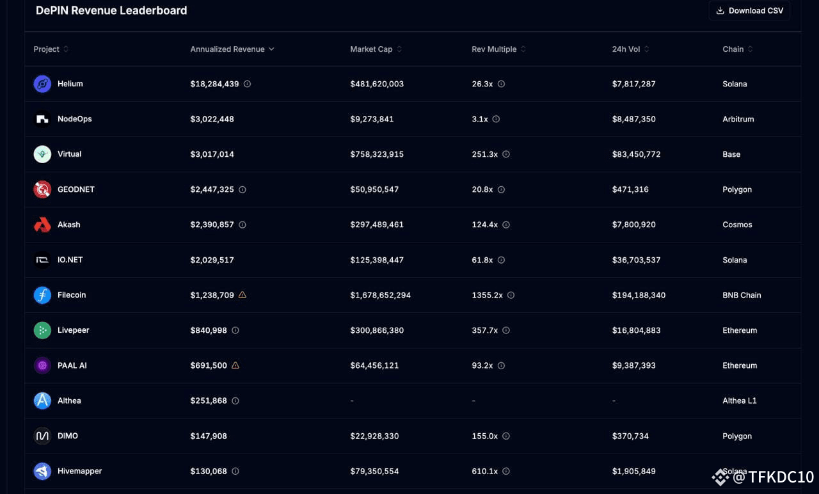Viewport: 819px width, 494px height.
Task: Open the IO.NET project row
Action: point(413,260)
